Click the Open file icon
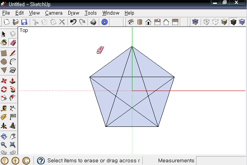Screen dimensions: 247x165 [15, 22]
